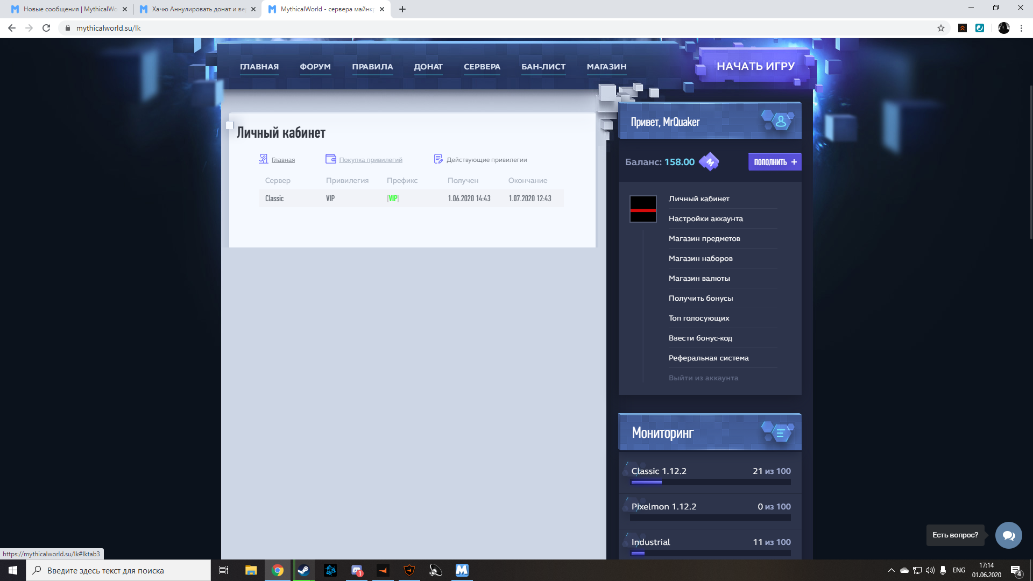
Task: Open ГЛАВНАЯ in site navigation
Action: pyautogui.click(x=259, y=67)
